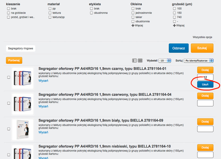
Task: Select compare checkbox for czerwony binder
Action: coord(8,103)
